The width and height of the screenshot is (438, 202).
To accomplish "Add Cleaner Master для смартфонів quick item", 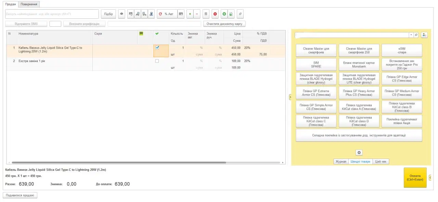I will point(316,50).
